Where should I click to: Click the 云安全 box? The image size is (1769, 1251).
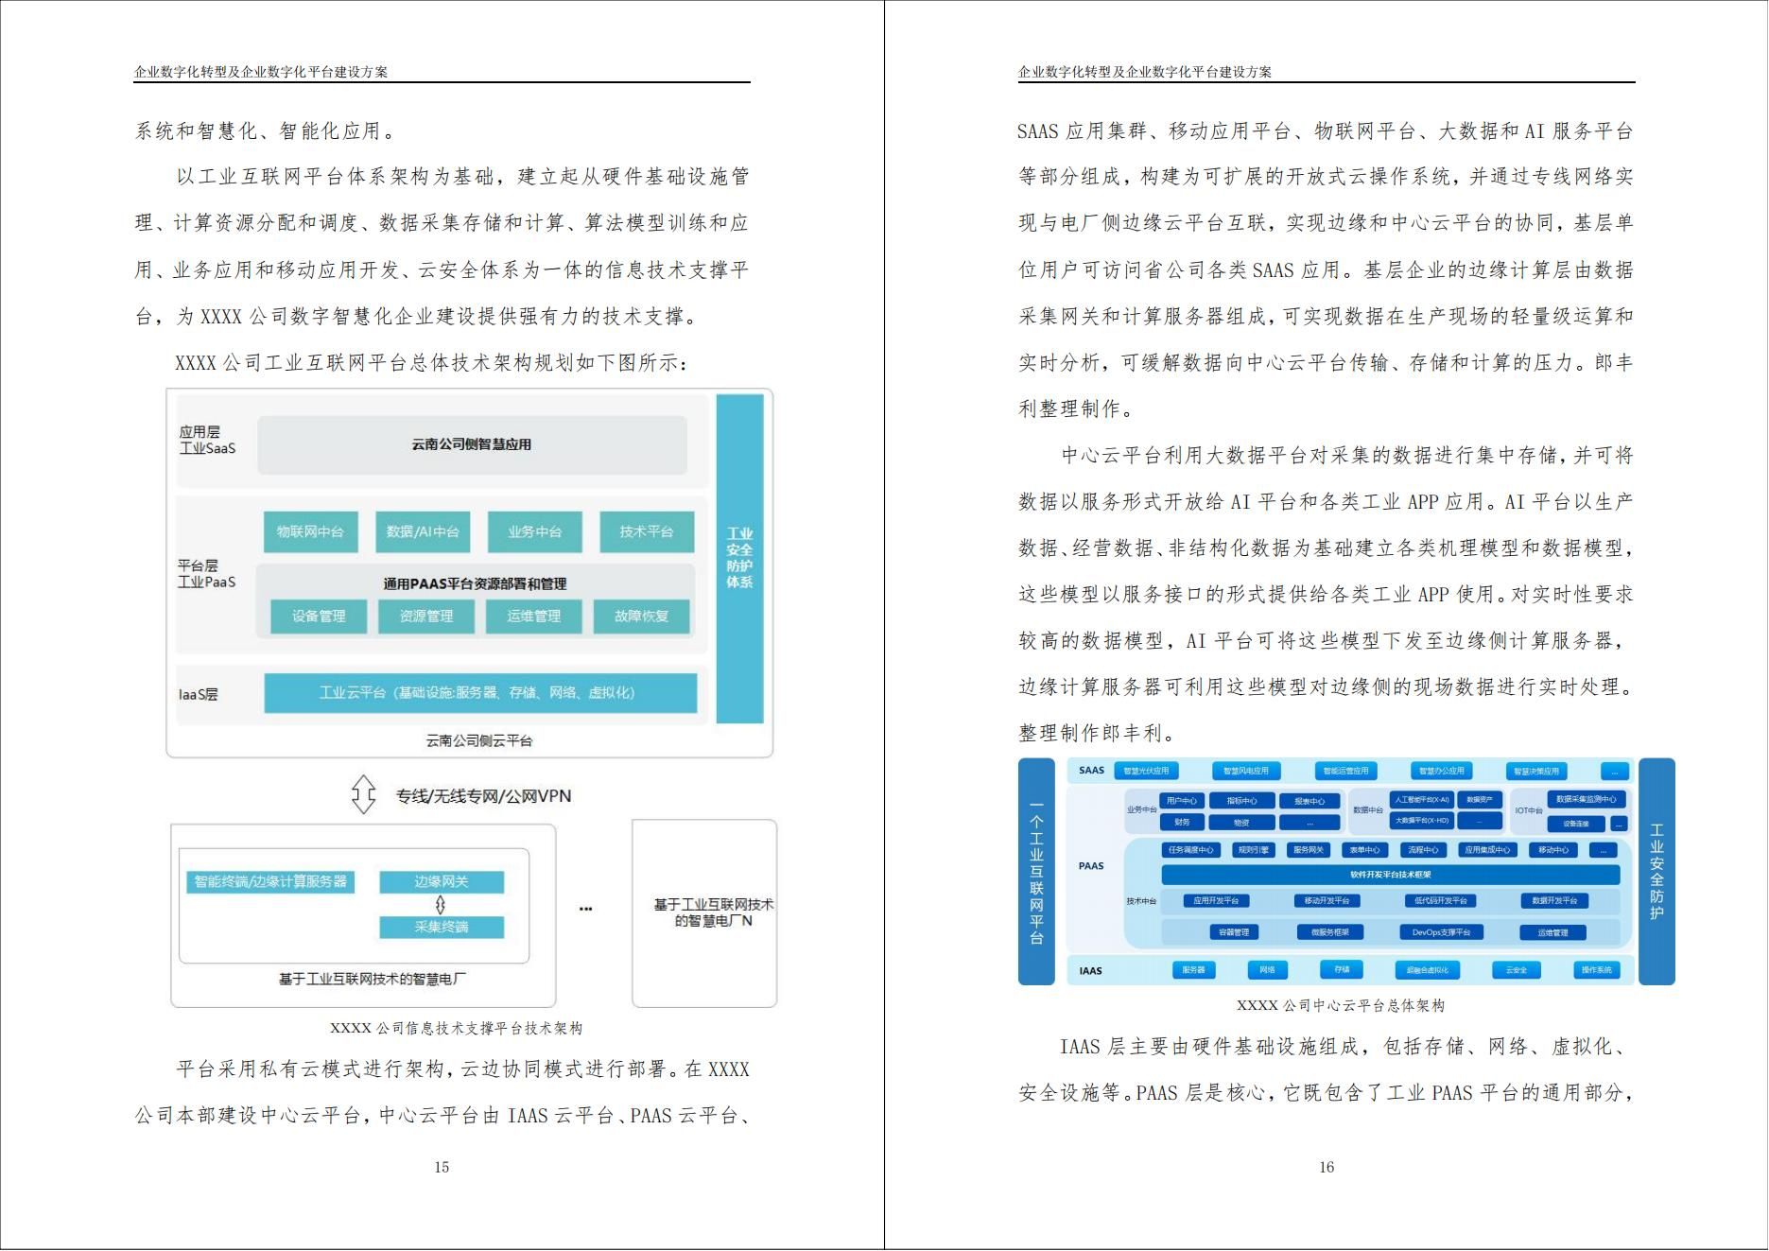pos(1516,970)
